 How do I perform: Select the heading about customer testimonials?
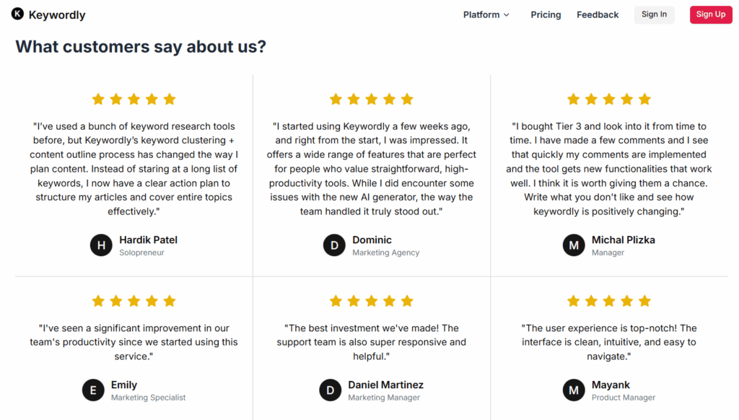tap(141, 46)
